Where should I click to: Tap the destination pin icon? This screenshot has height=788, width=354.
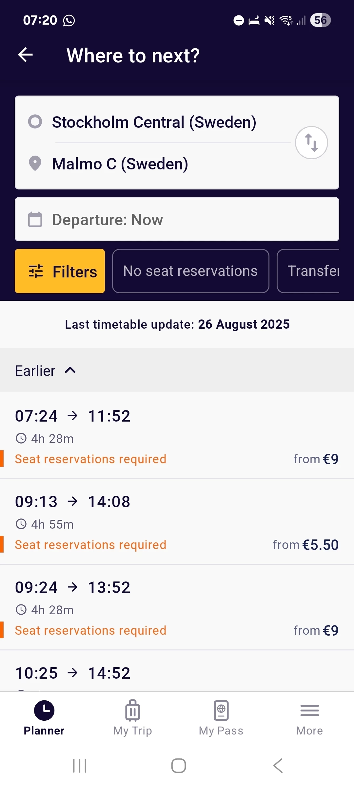tap(35, 164)
